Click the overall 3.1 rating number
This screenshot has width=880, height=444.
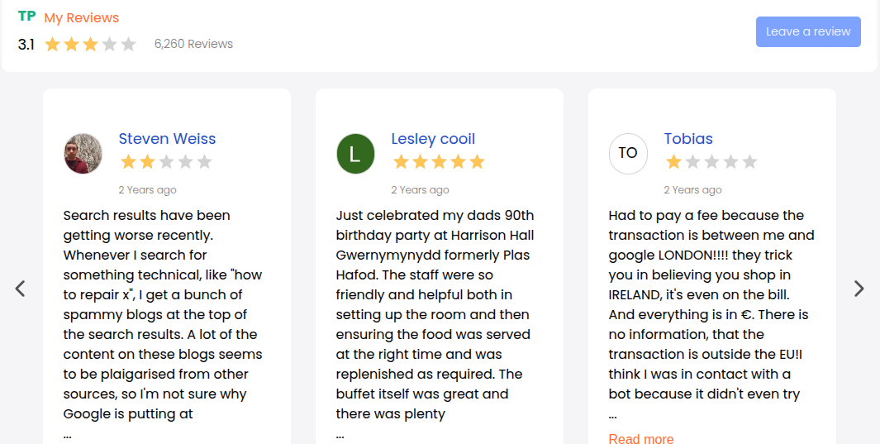coord(26,44)
